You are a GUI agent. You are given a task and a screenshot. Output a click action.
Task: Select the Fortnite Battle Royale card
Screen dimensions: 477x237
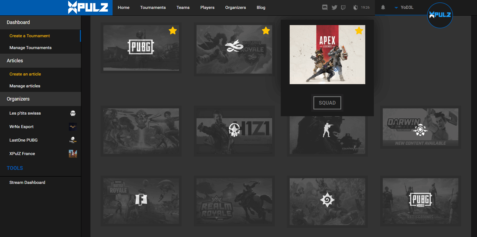[x=141, y=201]
